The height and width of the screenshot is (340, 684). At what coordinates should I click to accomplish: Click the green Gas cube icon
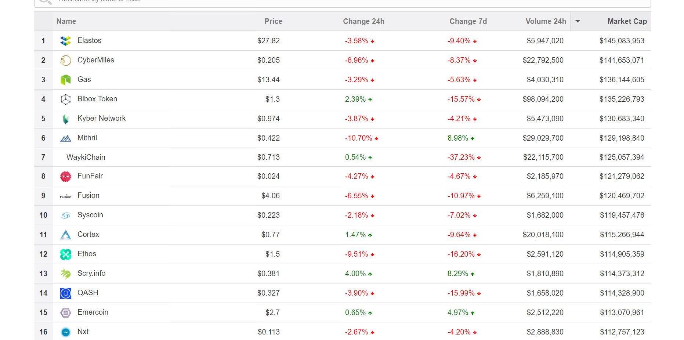(65, 80)
